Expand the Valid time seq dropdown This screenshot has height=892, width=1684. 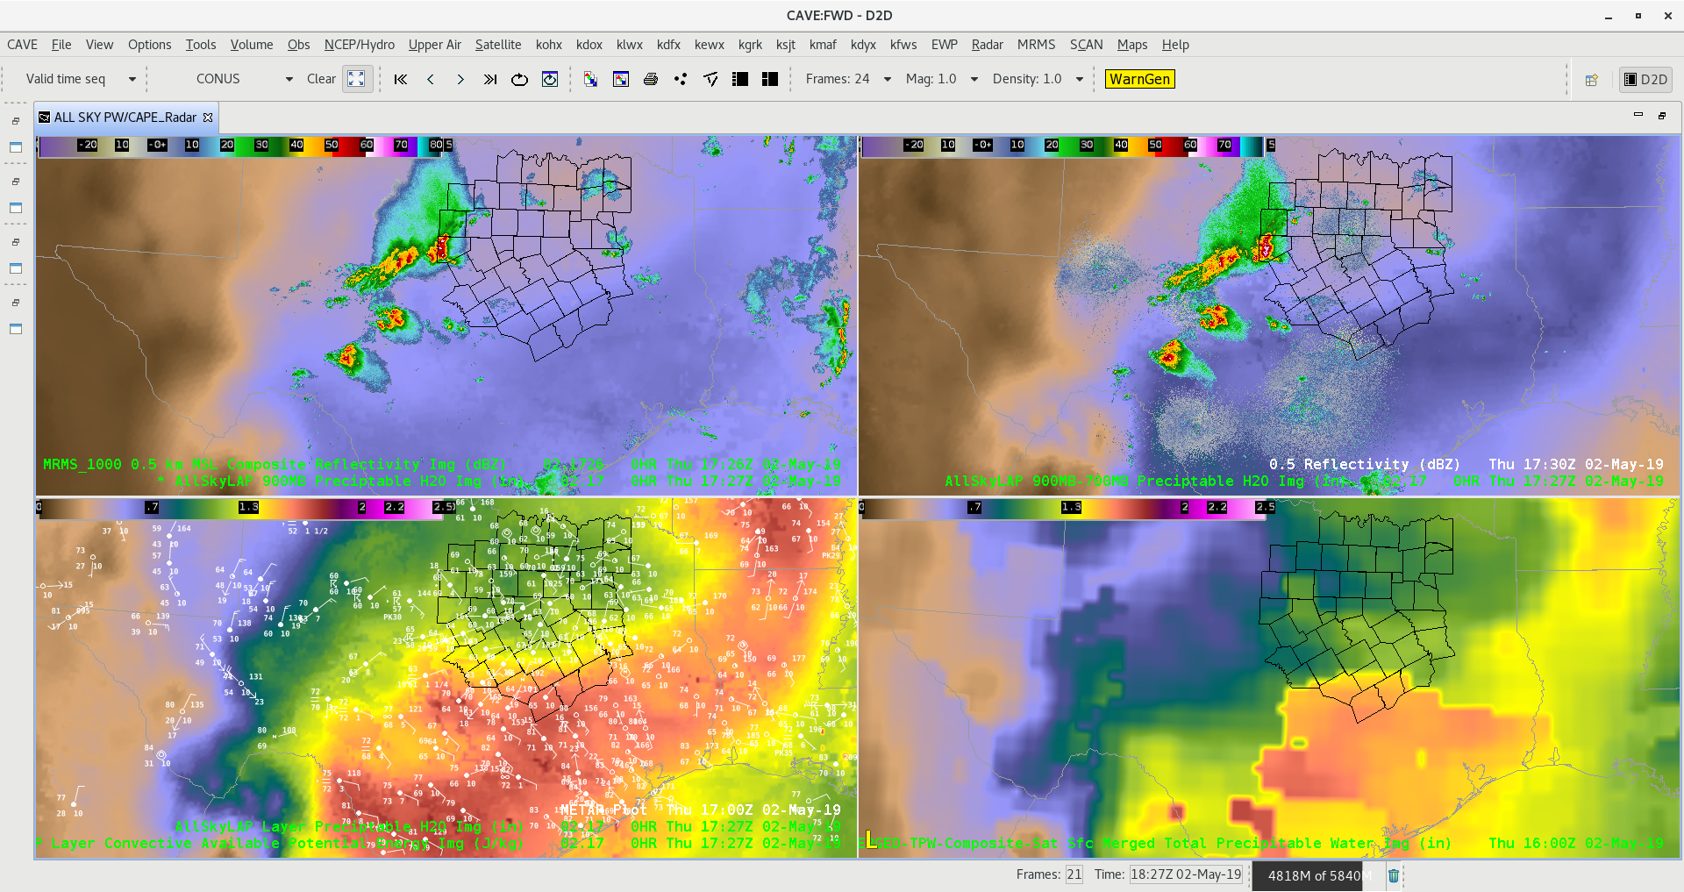(x=132, y=79)
